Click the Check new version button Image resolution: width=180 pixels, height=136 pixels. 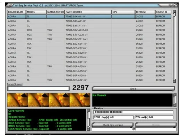point(113,125)
